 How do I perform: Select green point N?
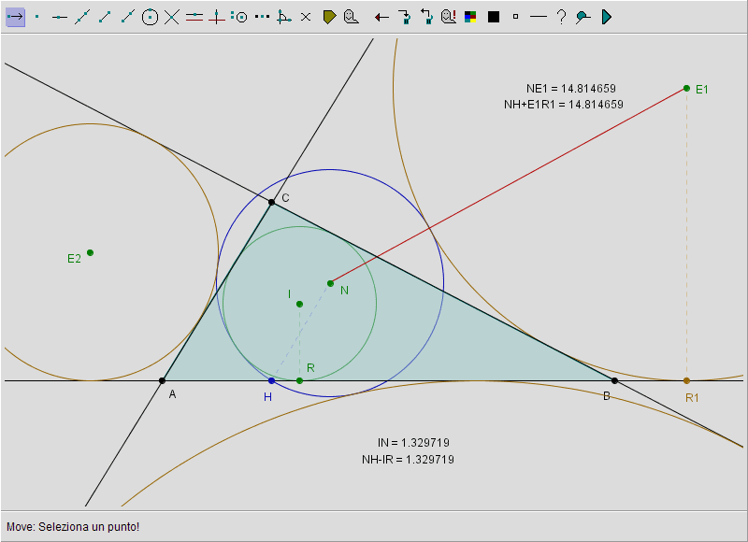(331, 284)
